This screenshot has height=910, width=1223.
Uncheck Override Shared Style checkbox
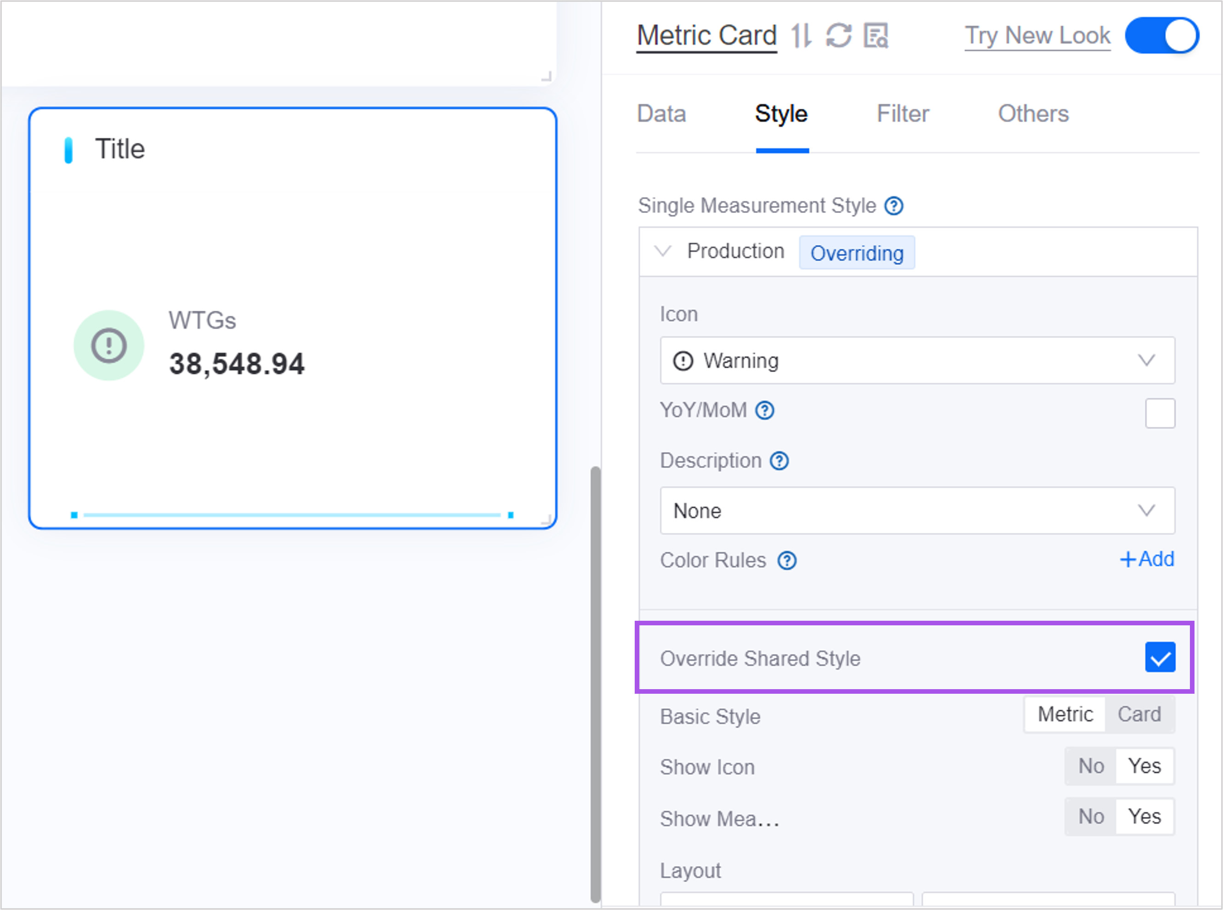point(1160,657)
